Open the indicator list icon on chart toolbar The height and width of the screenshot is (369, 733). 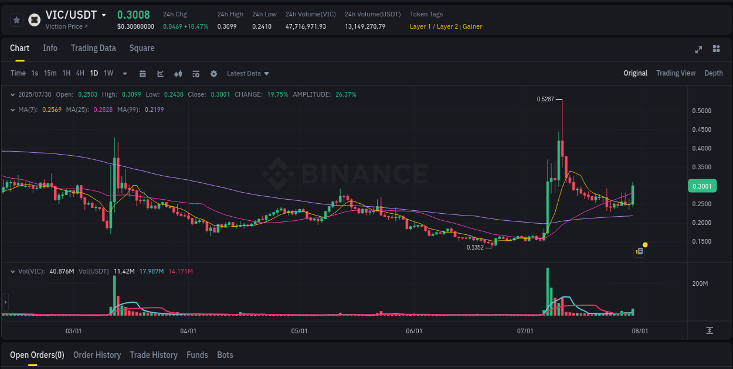pyautogui.click(x=196, y=73)
